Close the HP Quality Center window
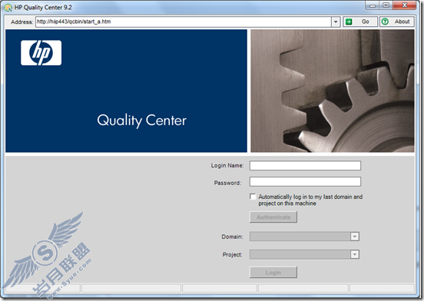 click(405, 5)
